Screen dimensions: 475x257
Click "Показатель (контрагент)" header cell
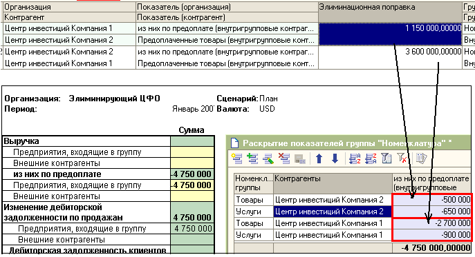(227, 17)
